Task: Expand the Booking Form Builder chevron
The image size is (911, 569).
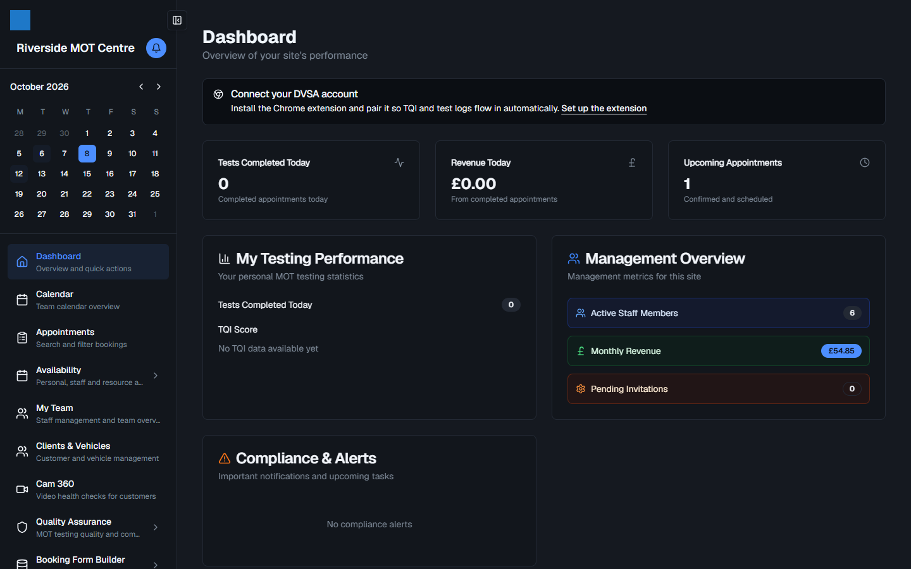Action: click(156, 565)
